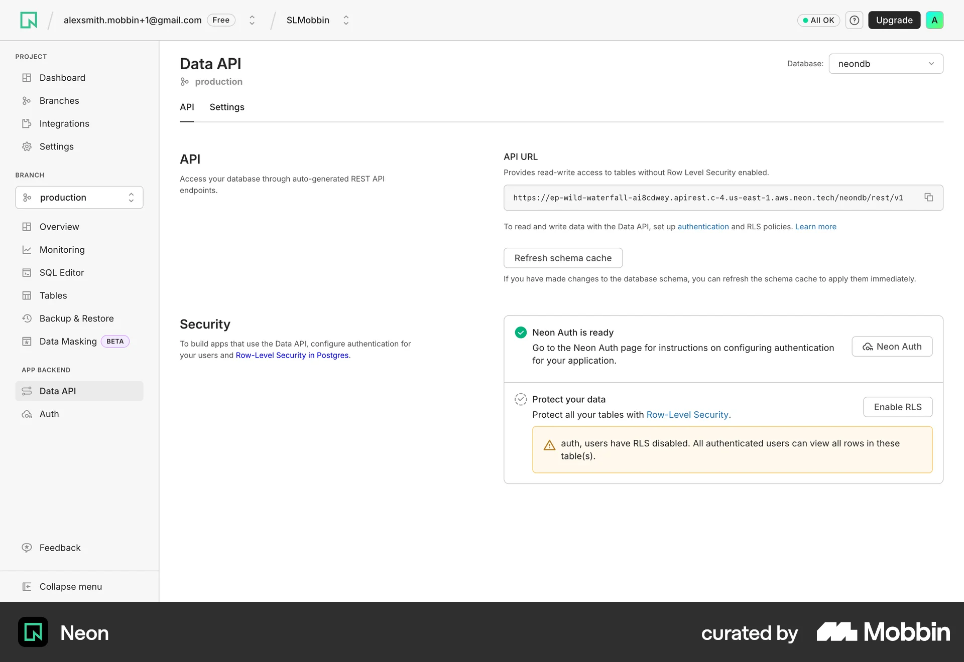Open the Learn more link
The image size is (964, 662).
[815, 227]
